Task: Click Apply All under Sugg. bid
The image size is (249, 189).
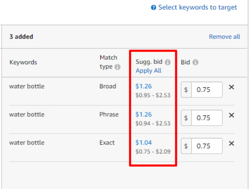Action: (148, 71)
